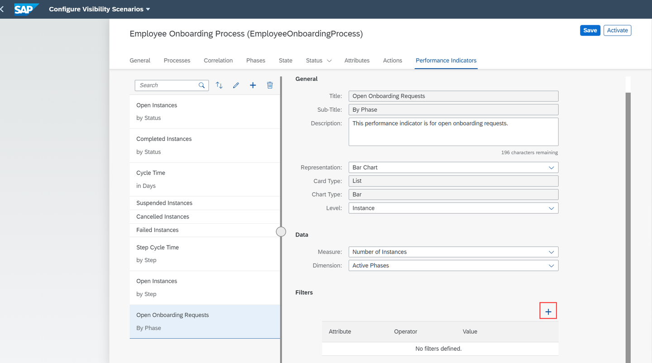Select Completed Instances indicator
This screenshot has width=652, height=363.
tap(205, 146)
